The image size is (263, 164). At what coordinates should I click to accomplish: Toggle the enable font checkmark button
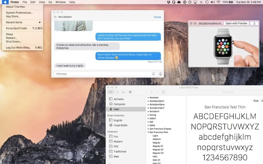(x=163, y=92)
